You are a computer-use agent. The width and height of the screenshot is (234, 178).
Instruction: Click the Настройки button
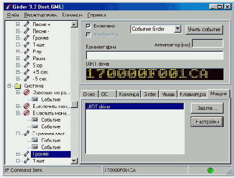tap(207, 122)
